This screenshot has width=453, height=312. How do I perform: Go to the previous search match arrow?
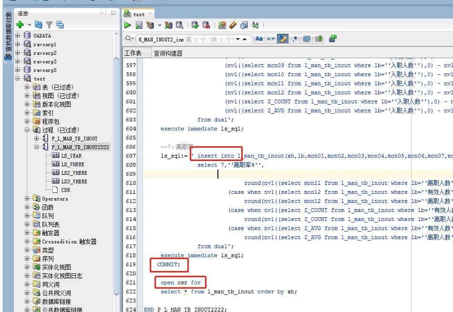(x=245, y=39)
